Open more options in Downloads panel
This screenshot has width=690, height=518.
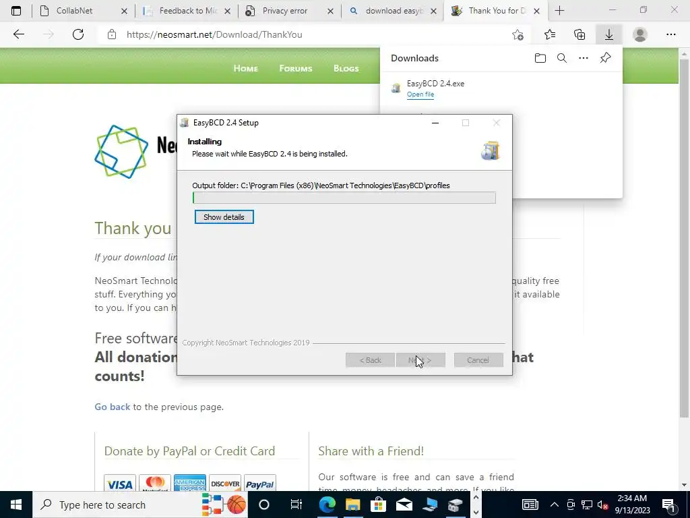(584, 58)
